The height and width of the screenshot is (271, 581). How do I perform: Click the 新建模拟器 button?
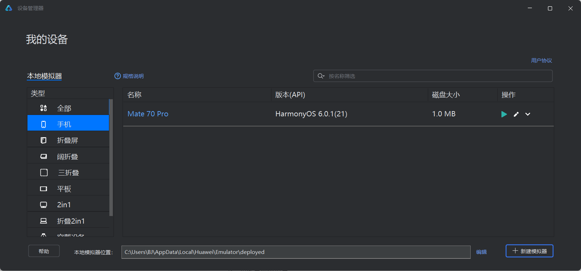tap(529, 251)
